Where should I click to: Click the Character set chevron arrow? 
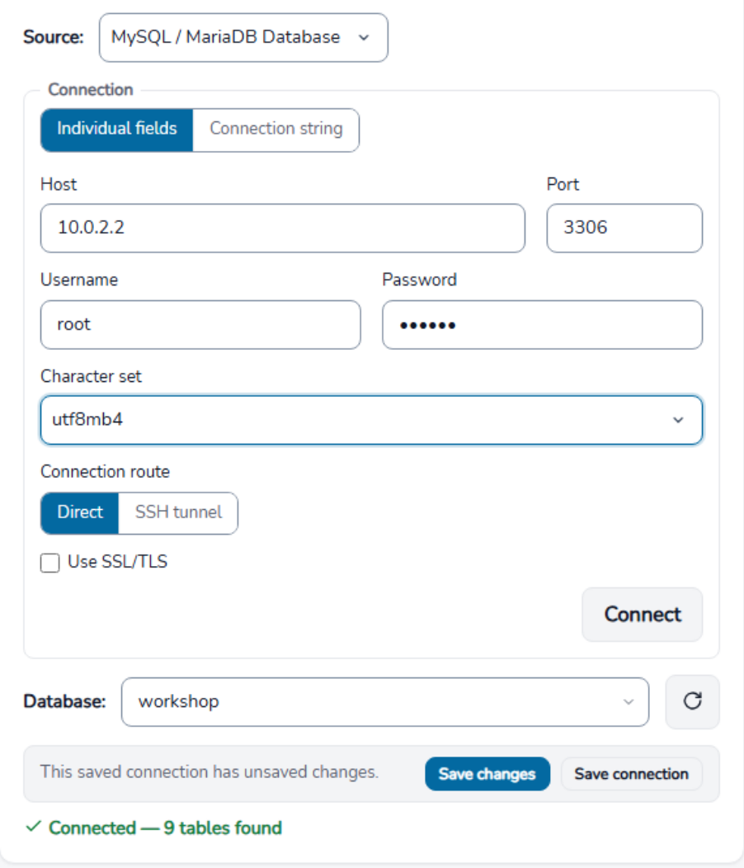(678, 420)
